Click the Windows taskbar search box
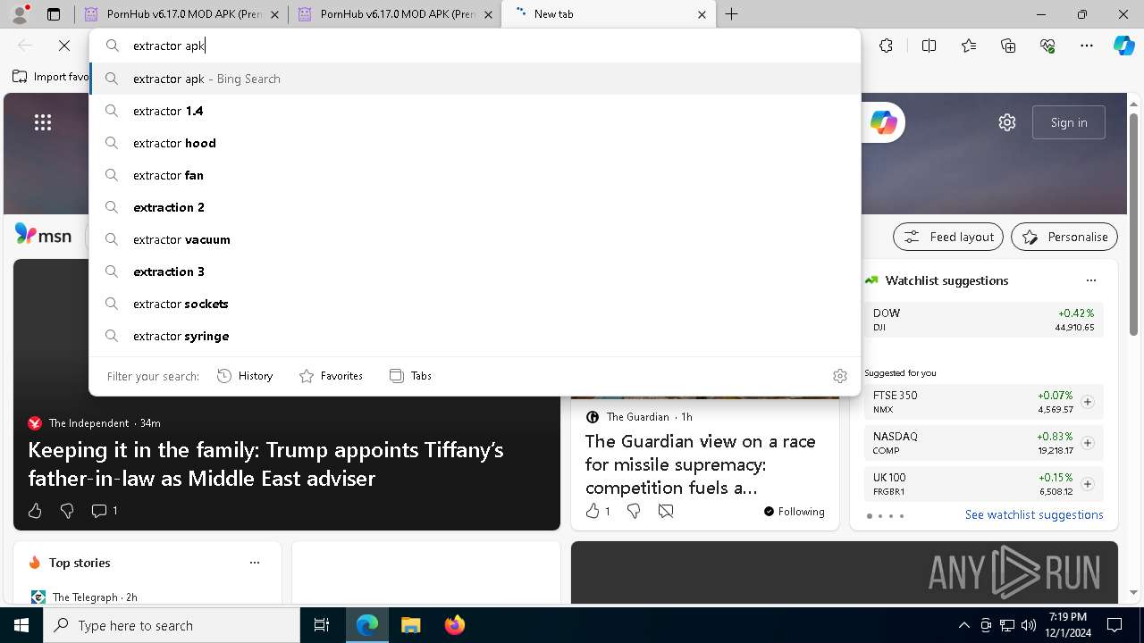1144x643 pixels. click(172, 625)
